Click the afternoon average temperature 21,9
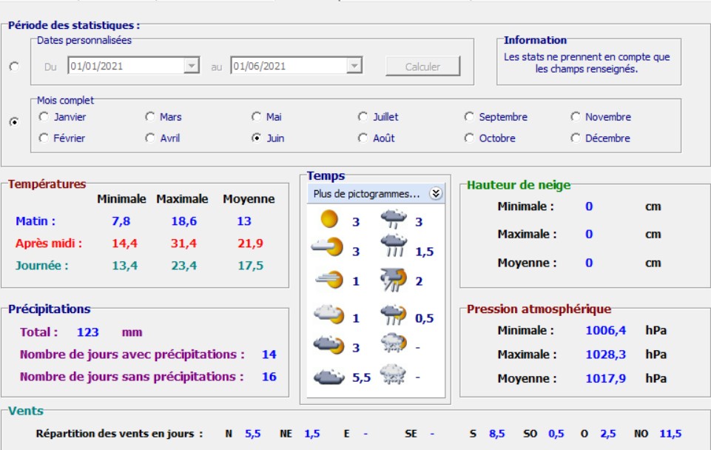711x450 pixels. (250, 244)
